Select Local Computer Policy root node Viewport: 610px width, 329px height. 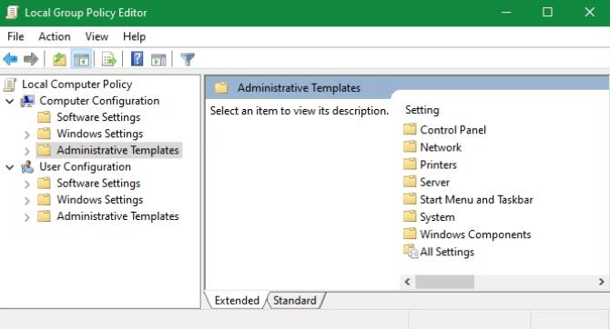coord(77,85)
